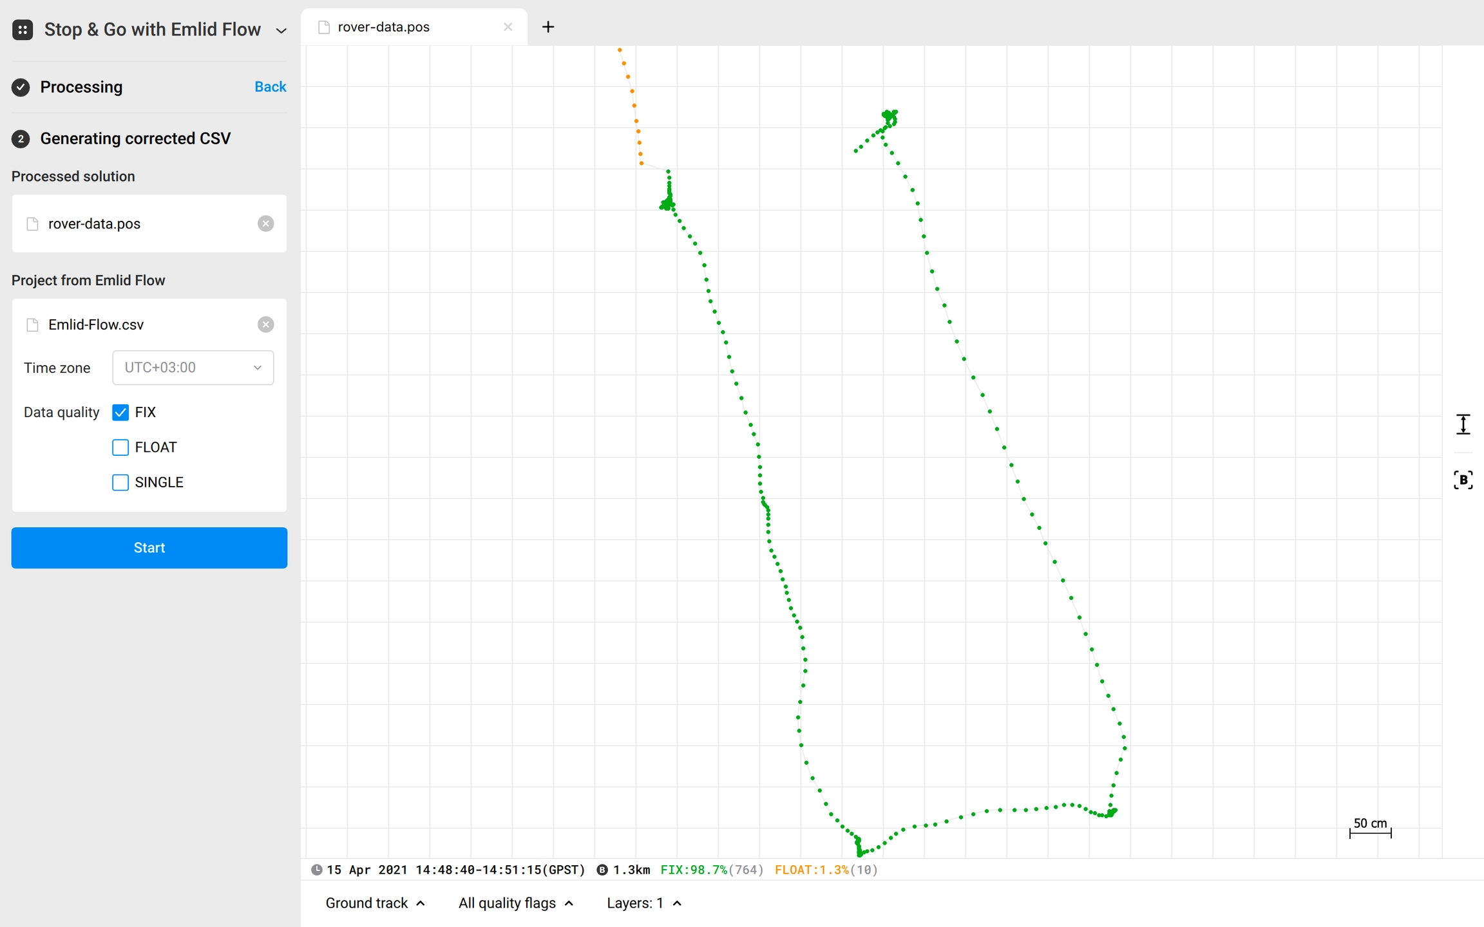The height and width of the screenshot is (927, 1484).
Task: Open the All quality flags filter
Action: tap(515, 903)
